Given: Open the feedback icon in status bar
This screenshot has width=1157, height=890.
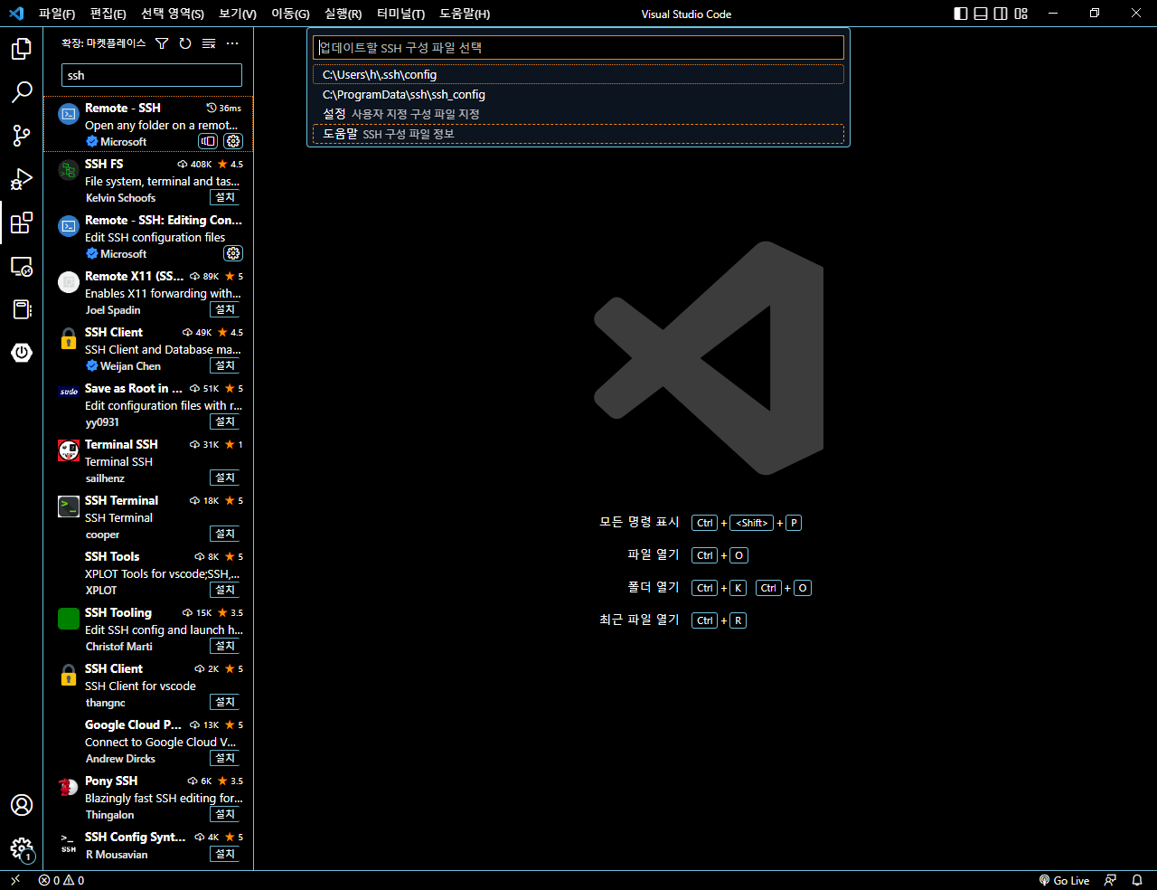Looking at the screenshot, I should (1110, 880).
